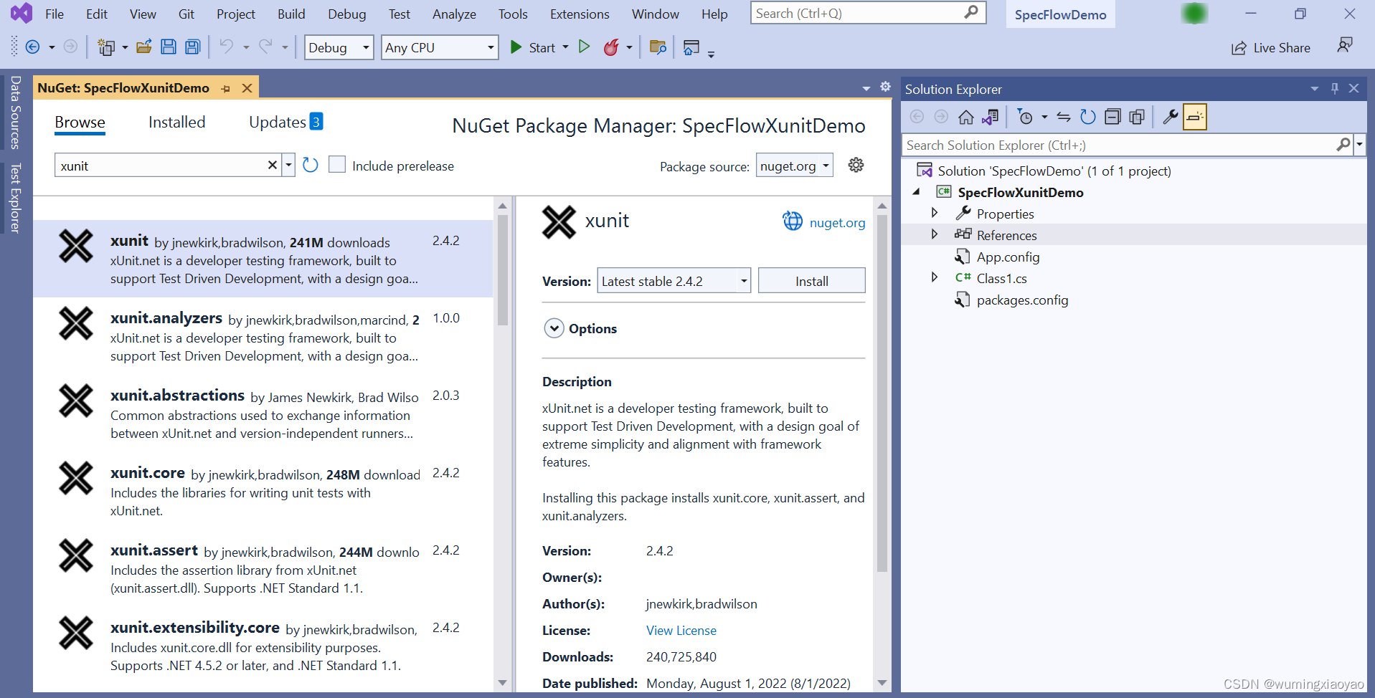Open NuGet package source settings gear
Viewport: 1375px width, 698px height.
pos(856,166)
